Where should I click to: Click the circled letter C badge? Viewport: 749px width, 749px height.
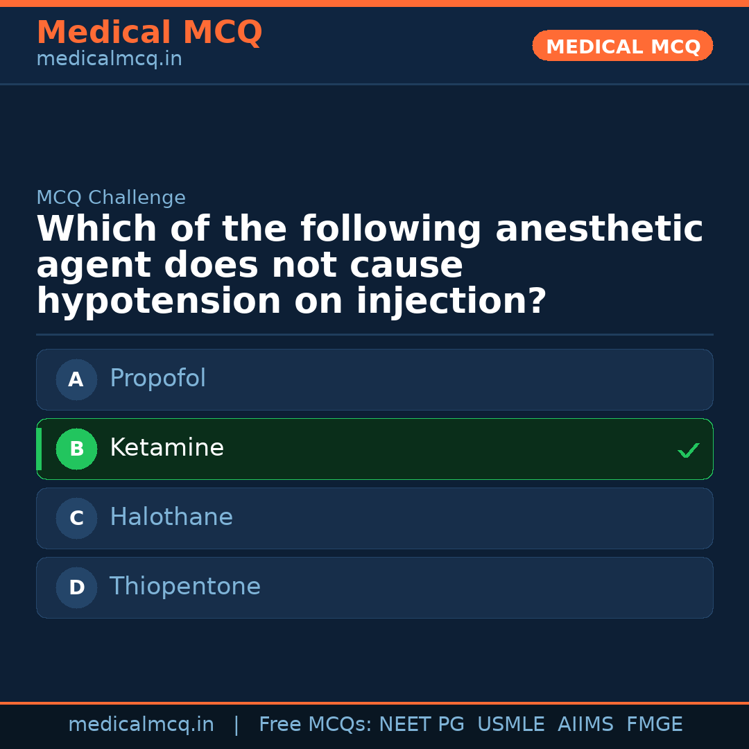click(76, 518)
